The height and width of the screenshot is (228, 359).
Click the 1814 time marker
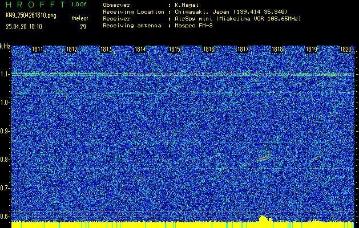pyautogui.click(x=140, y=50)
